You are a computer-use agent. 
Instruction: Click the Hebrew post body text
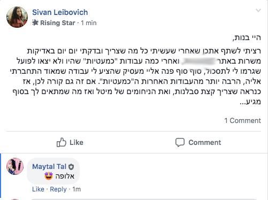click(135, 70)
